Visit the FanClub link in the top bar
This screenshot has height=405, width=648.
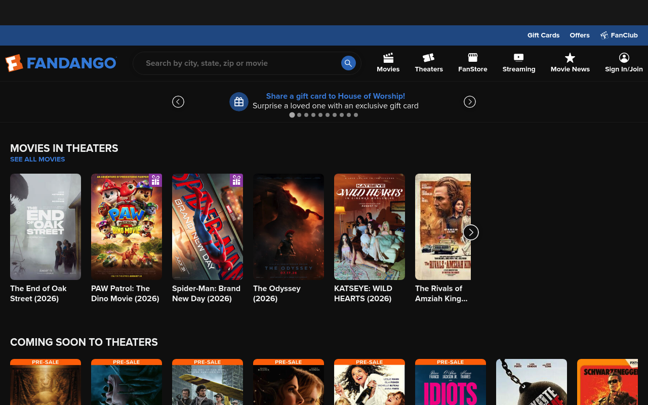(619, 35)
